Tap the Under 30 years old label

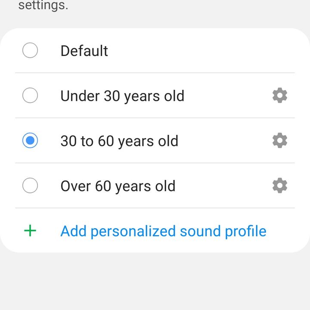pyautogui.click(x=122, y=96)
